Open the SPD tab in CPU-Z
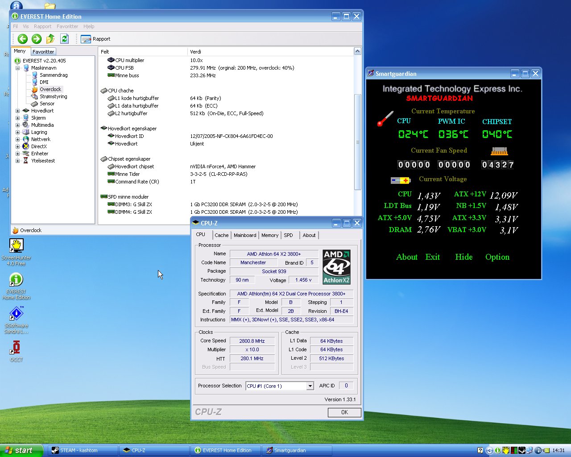The image size is (571, 457). [x=289, y=235]
